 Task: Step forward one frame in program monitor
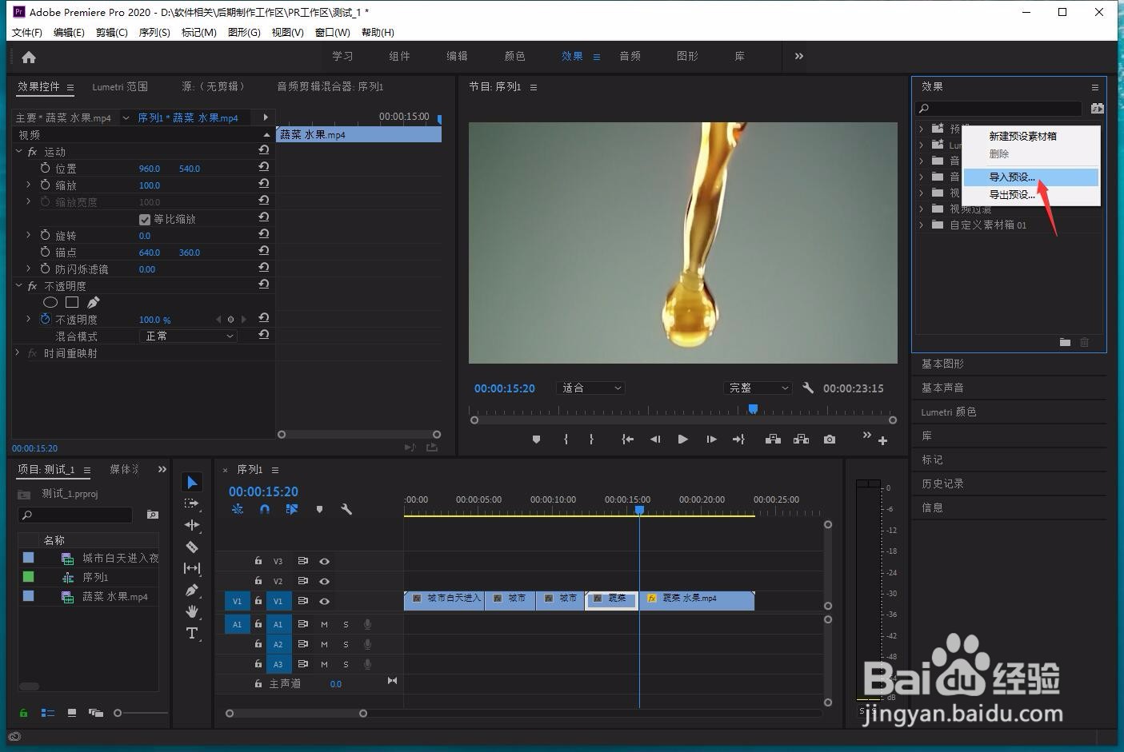(x=710, y=439)
